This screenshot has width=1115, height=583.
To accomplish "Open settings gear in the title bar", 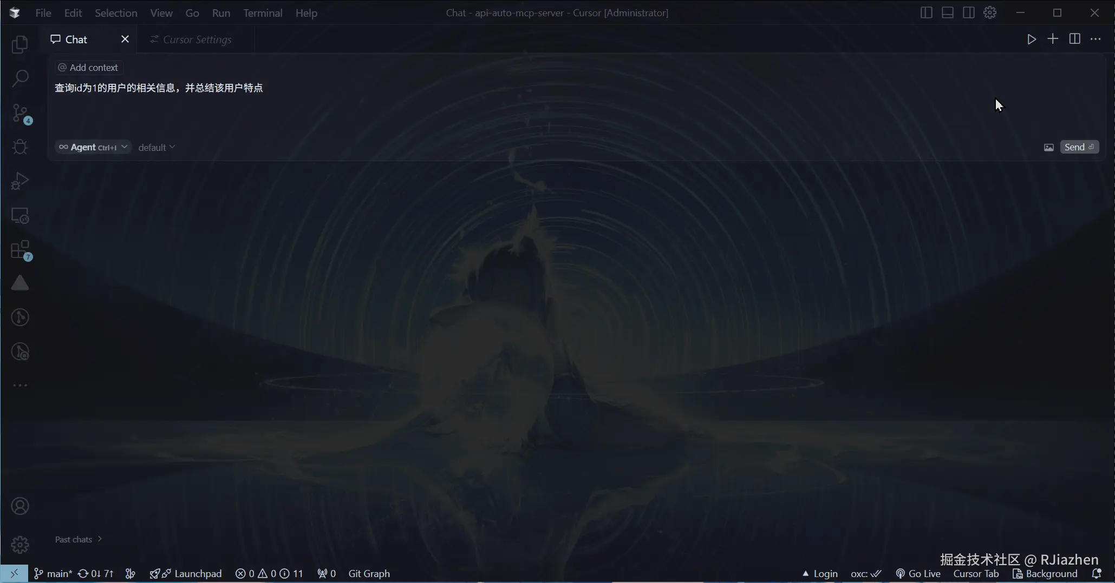I will [990, 12].
